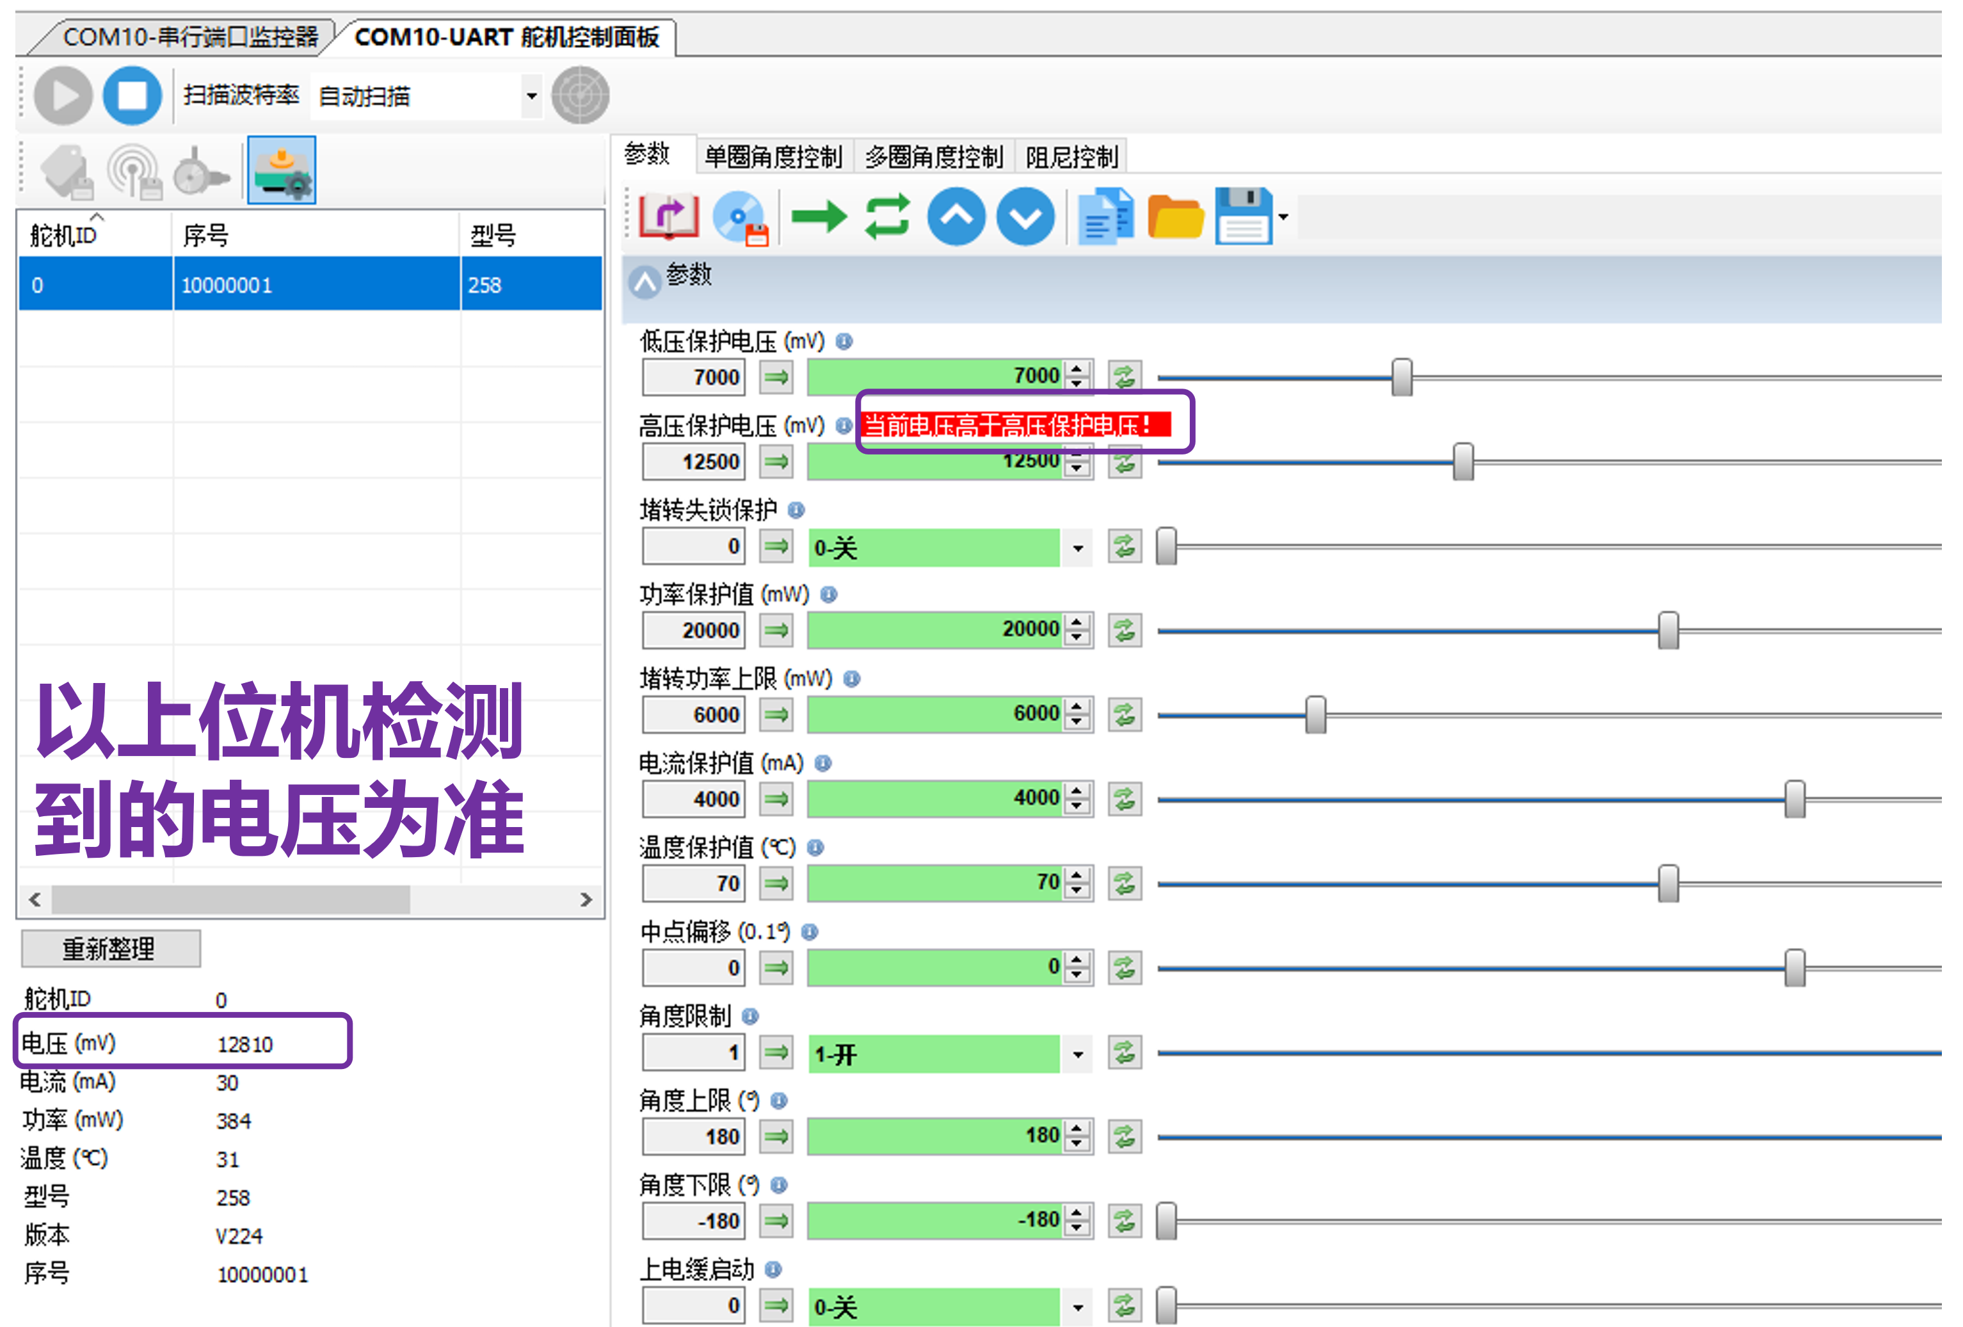Click the gray play button
The image size is (1963, 1327).
coord(63,95)
